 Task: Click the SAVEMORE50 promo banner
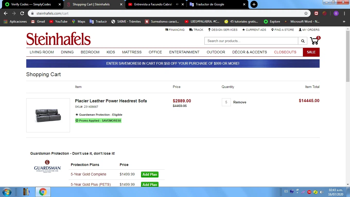point(173,63)
